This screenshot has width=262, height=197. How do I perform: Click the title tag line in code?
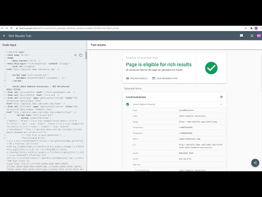(38, 88)
